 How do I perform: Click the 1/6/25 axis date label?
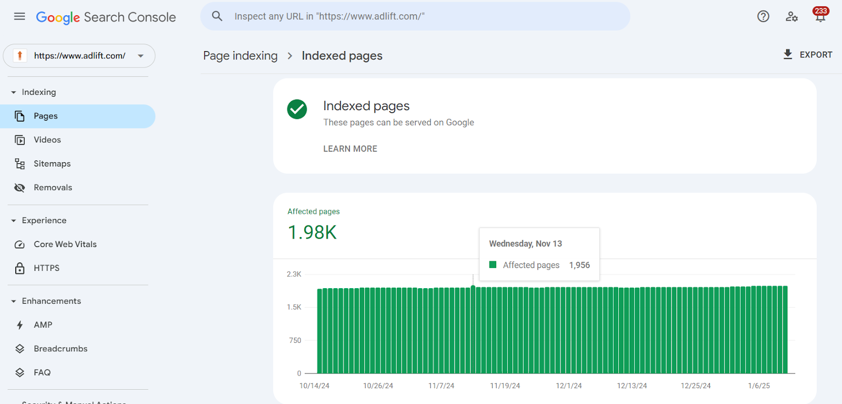759,386
